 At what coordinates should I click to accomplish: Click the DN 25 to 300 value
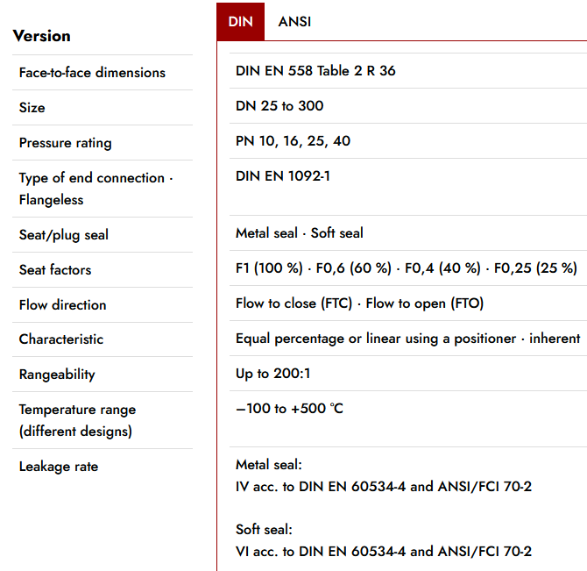(279, 106)
